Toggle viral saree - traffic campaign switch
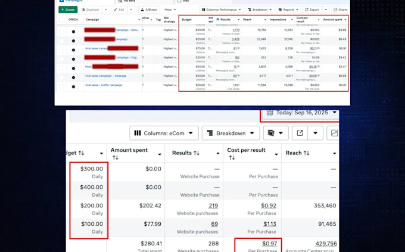The image size is (405, 252). click(x=74, y=86)
